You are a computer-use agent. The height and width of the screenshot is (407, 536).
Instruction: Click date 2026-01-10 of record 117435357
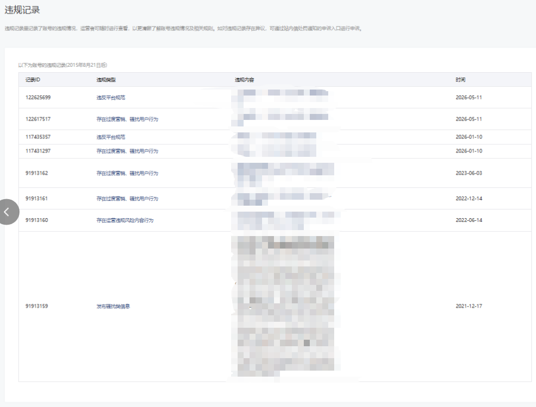[x=469, y=137]
